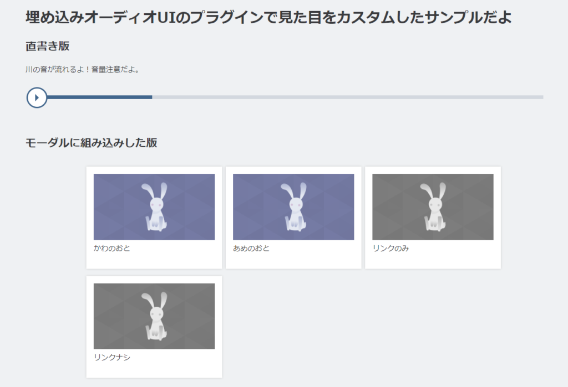
Task: Open the かわのおと text label
Action: [x=112, y=248]
